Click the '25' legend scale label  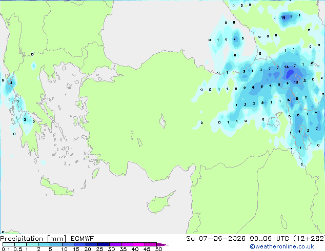pyautogui.click(x=99, y=249)
